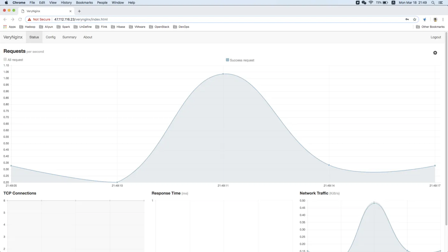
Task: Open the Chrome profile avatar
Action: point(435,19)
